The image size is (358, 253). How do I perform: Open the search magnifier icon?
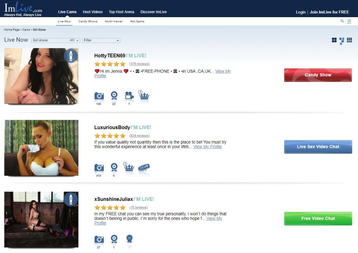tap(342, 21)
